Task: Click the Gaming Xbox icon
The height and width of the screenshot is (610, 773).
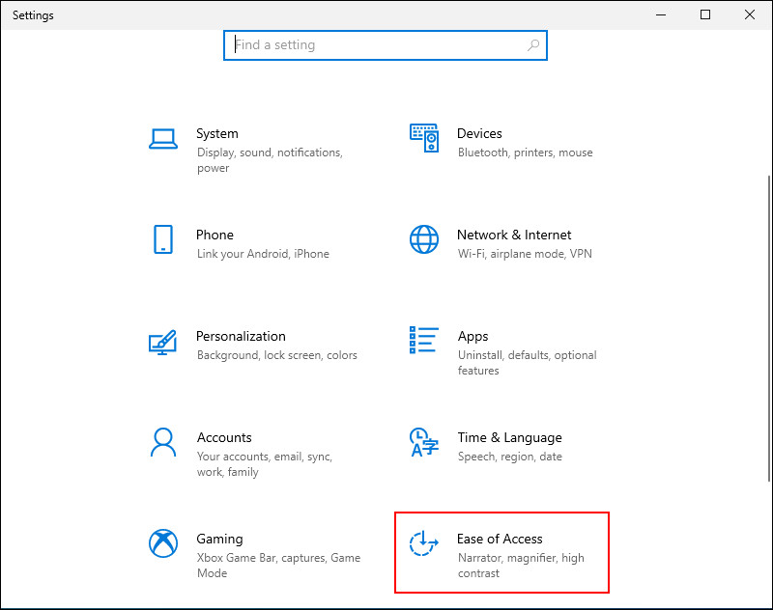Action: pyautogui.click(x=162, y=543)
